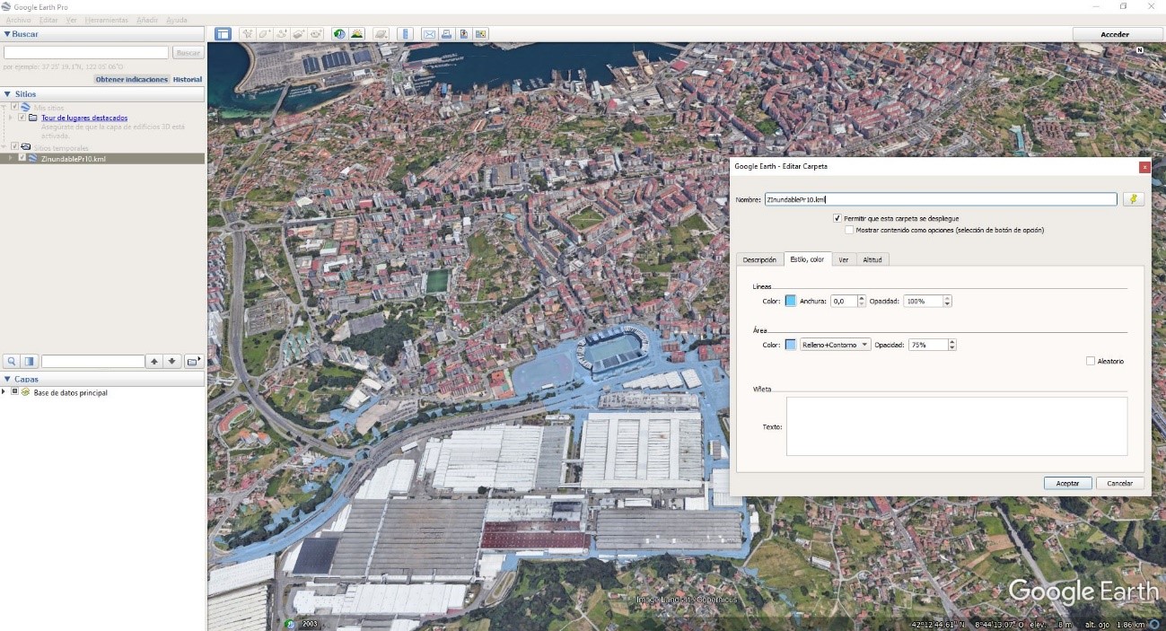Collapse the Buscar panel
Viewport: 1166px width, 631px height.
click(x=7, y=33)
